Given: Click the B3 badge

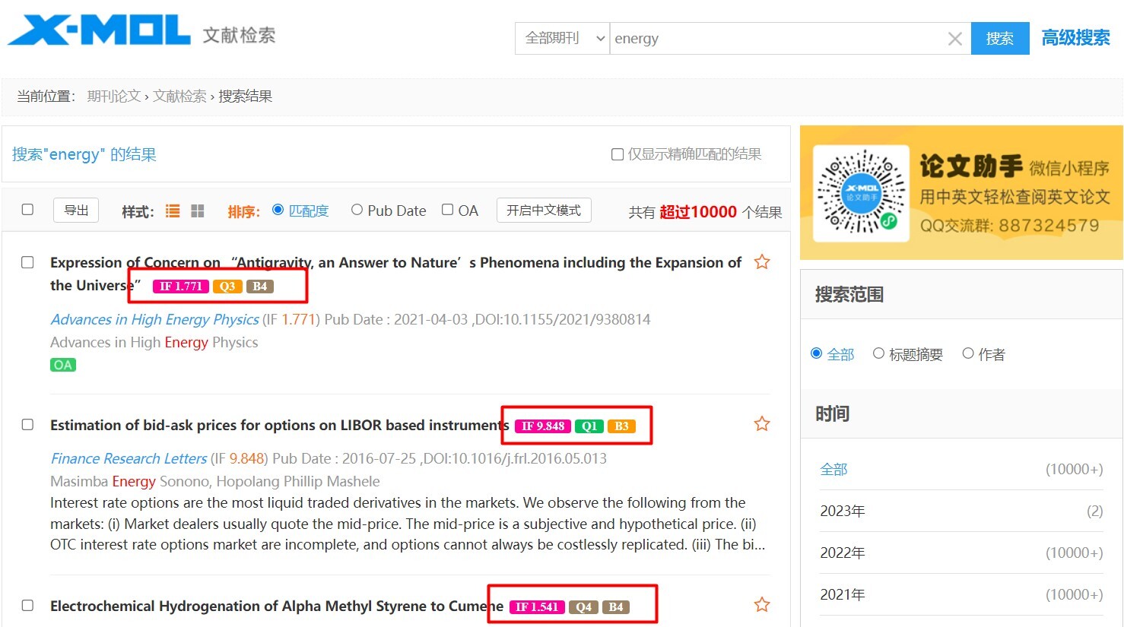Looking at the screenshot, I should 621,426.
